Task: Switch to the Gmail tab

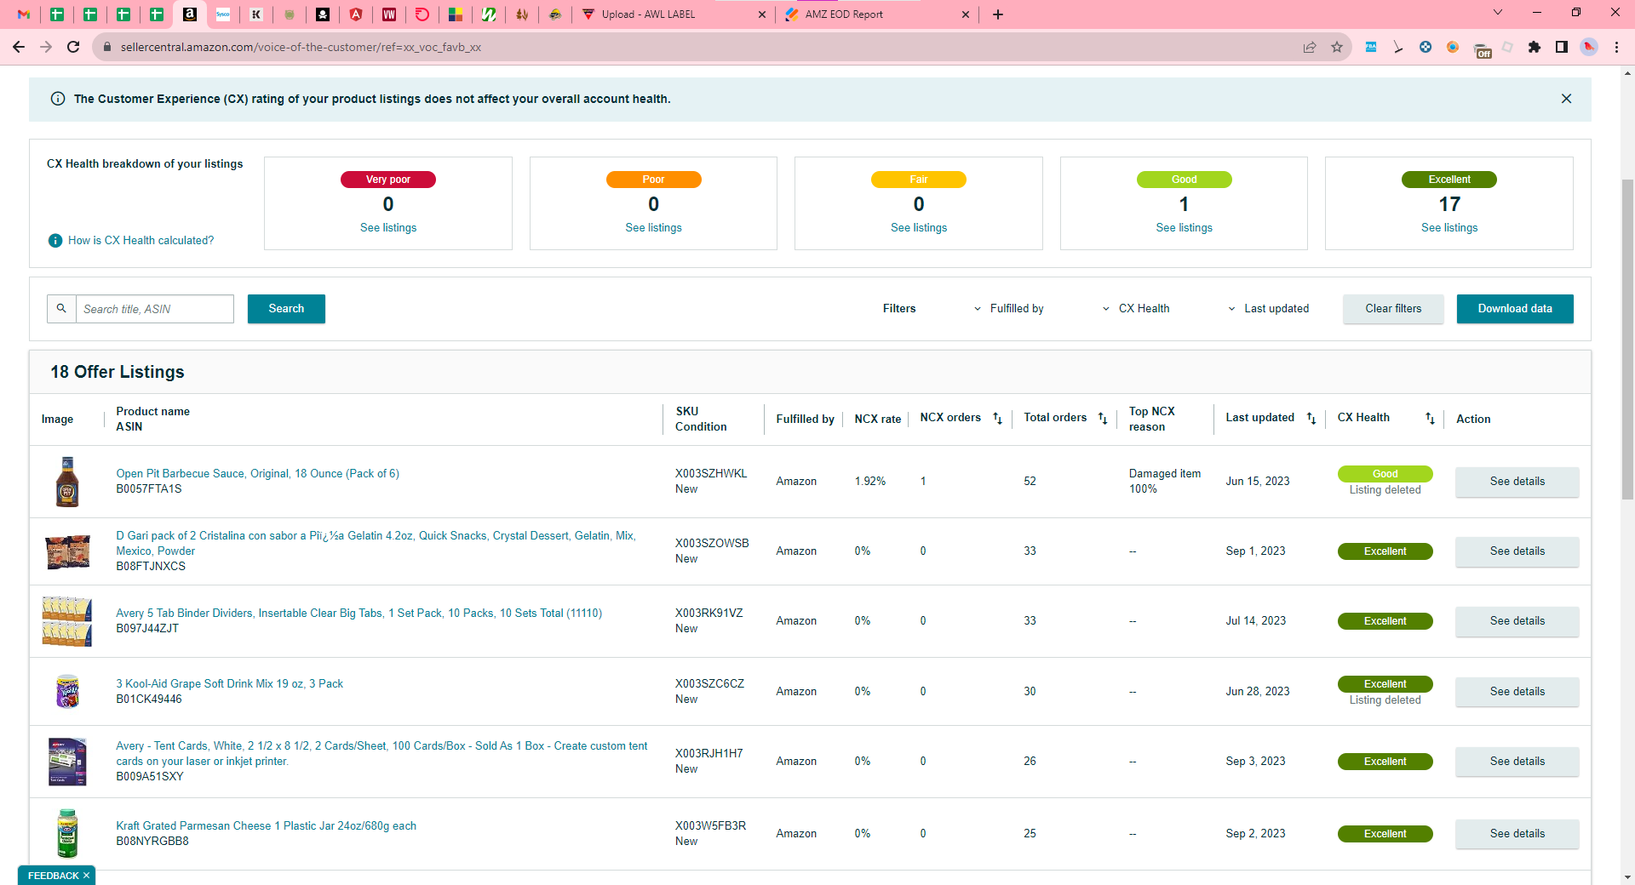Action: (x=24, y=14)
